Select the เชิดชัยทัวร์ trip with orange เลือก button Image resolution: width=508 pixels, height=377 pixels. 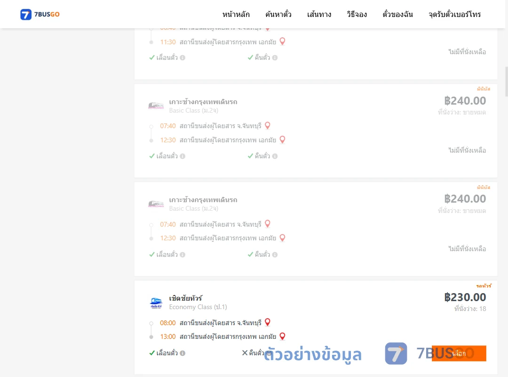coord(459,353)
